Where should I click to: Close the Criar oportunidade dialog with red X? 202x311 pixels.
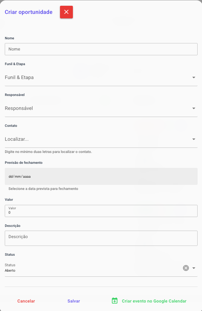(x=66, y=12)
